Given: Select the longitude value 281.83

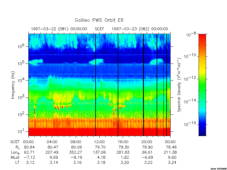Looking at the screenshot, I should pyautogui.click(x=123, y=152).
